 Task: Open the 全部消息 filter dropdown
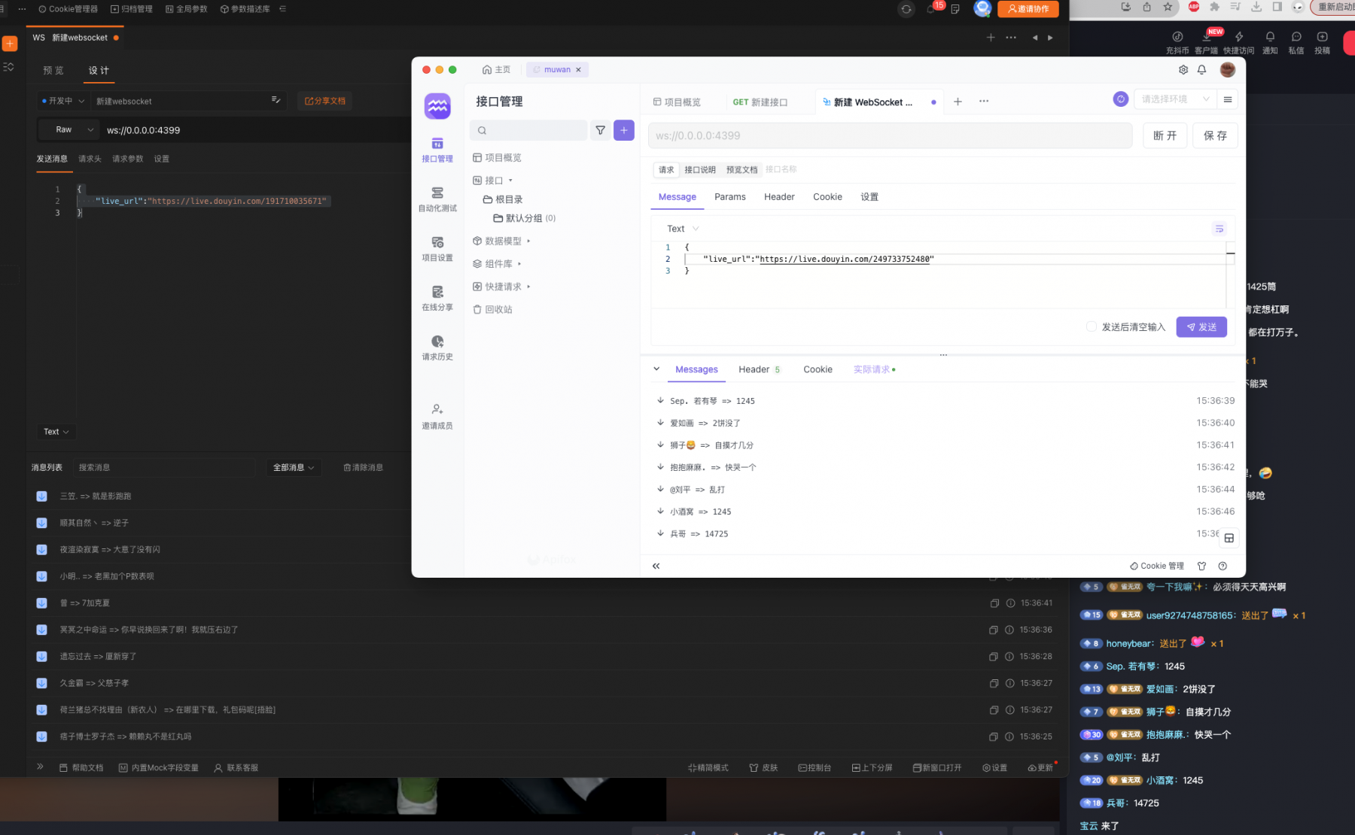pos(294,467)
